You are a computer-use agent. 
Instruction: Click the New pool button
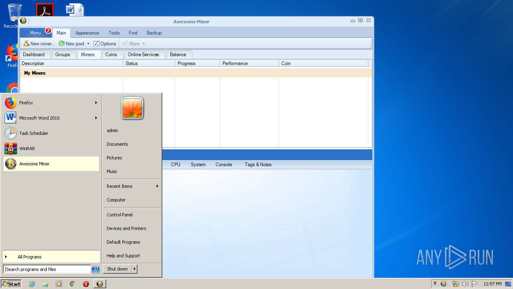click(x=72, y=43)
